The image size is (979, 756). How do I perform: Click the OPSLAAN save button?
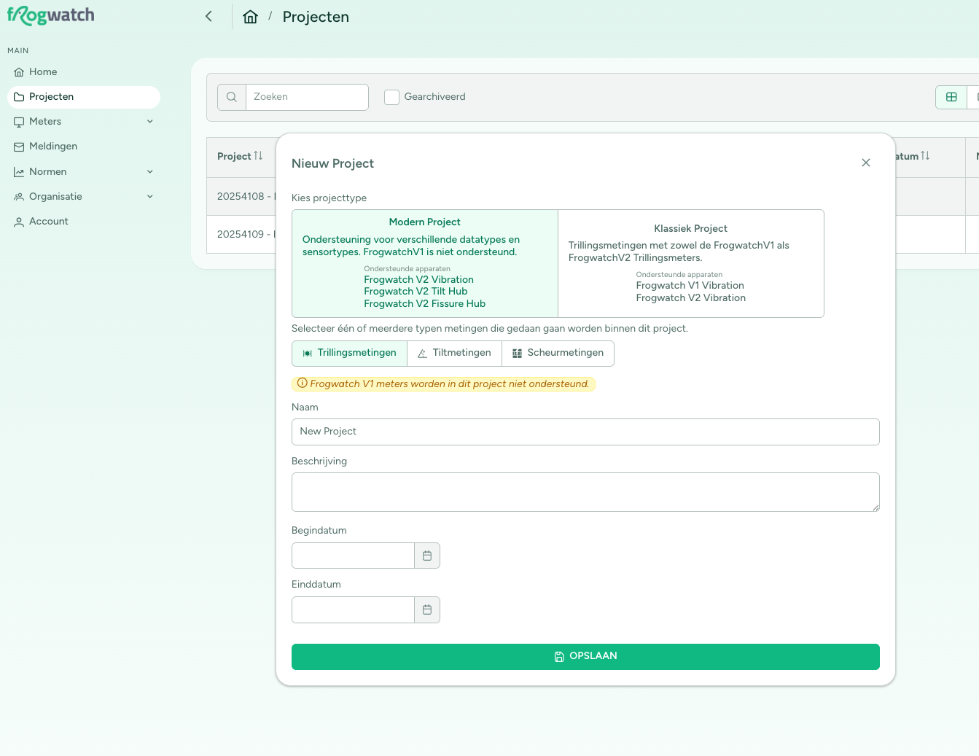coord(585,656)
